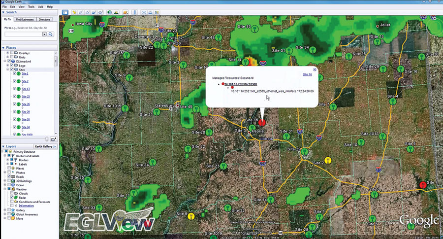The image size is (443, 239).
Task: Click the Site 16 link in balloon
Action: click(x=307, y=74)
